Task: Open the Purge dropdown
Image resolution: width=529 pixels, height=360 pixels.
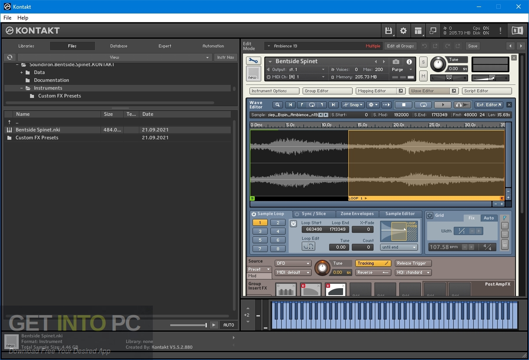Action: [402, 70]
